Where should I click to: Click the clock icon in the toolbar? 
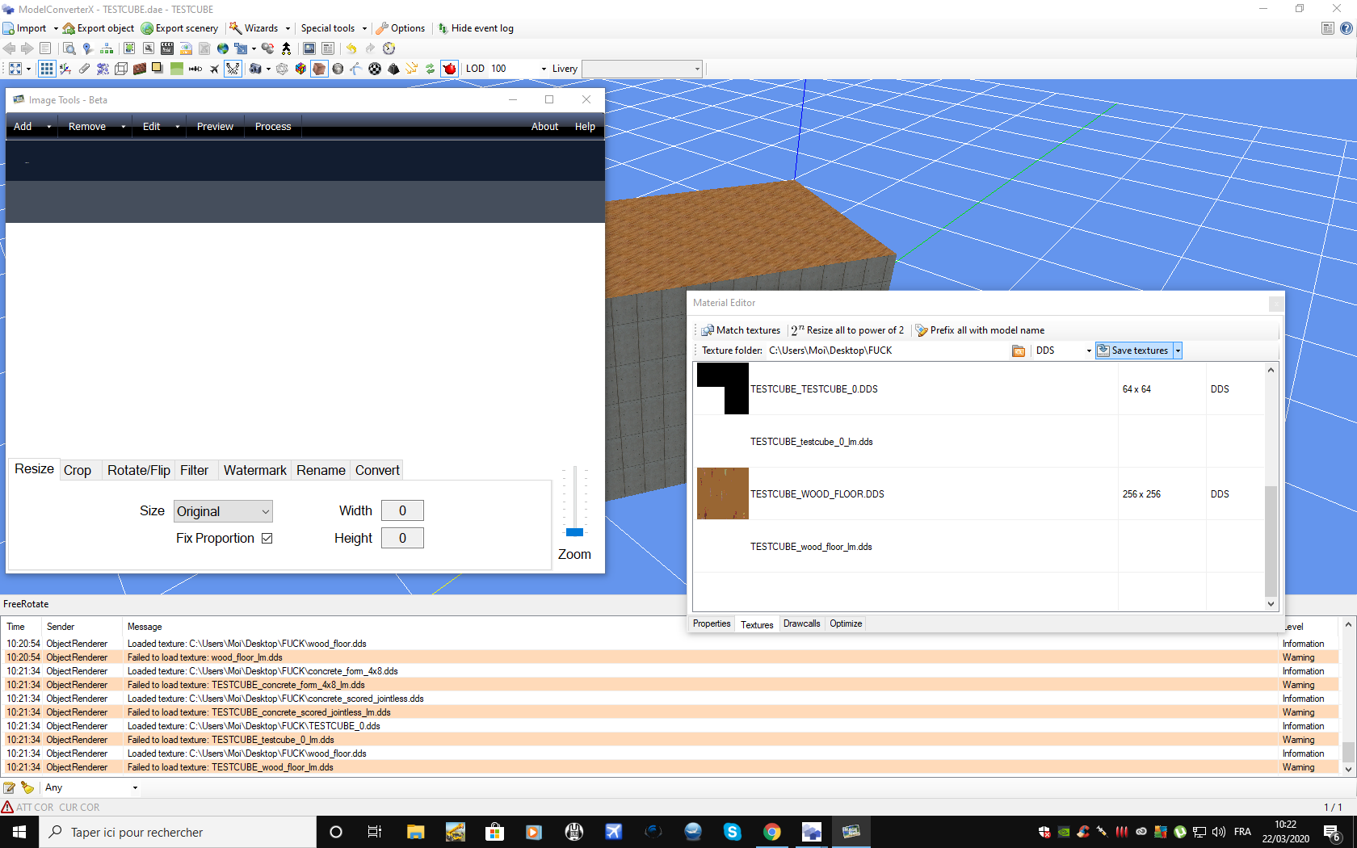click(x=389, y=48)
